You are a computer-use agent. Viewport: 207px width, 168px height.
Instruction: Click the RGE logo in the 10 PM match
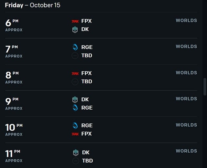75,126
